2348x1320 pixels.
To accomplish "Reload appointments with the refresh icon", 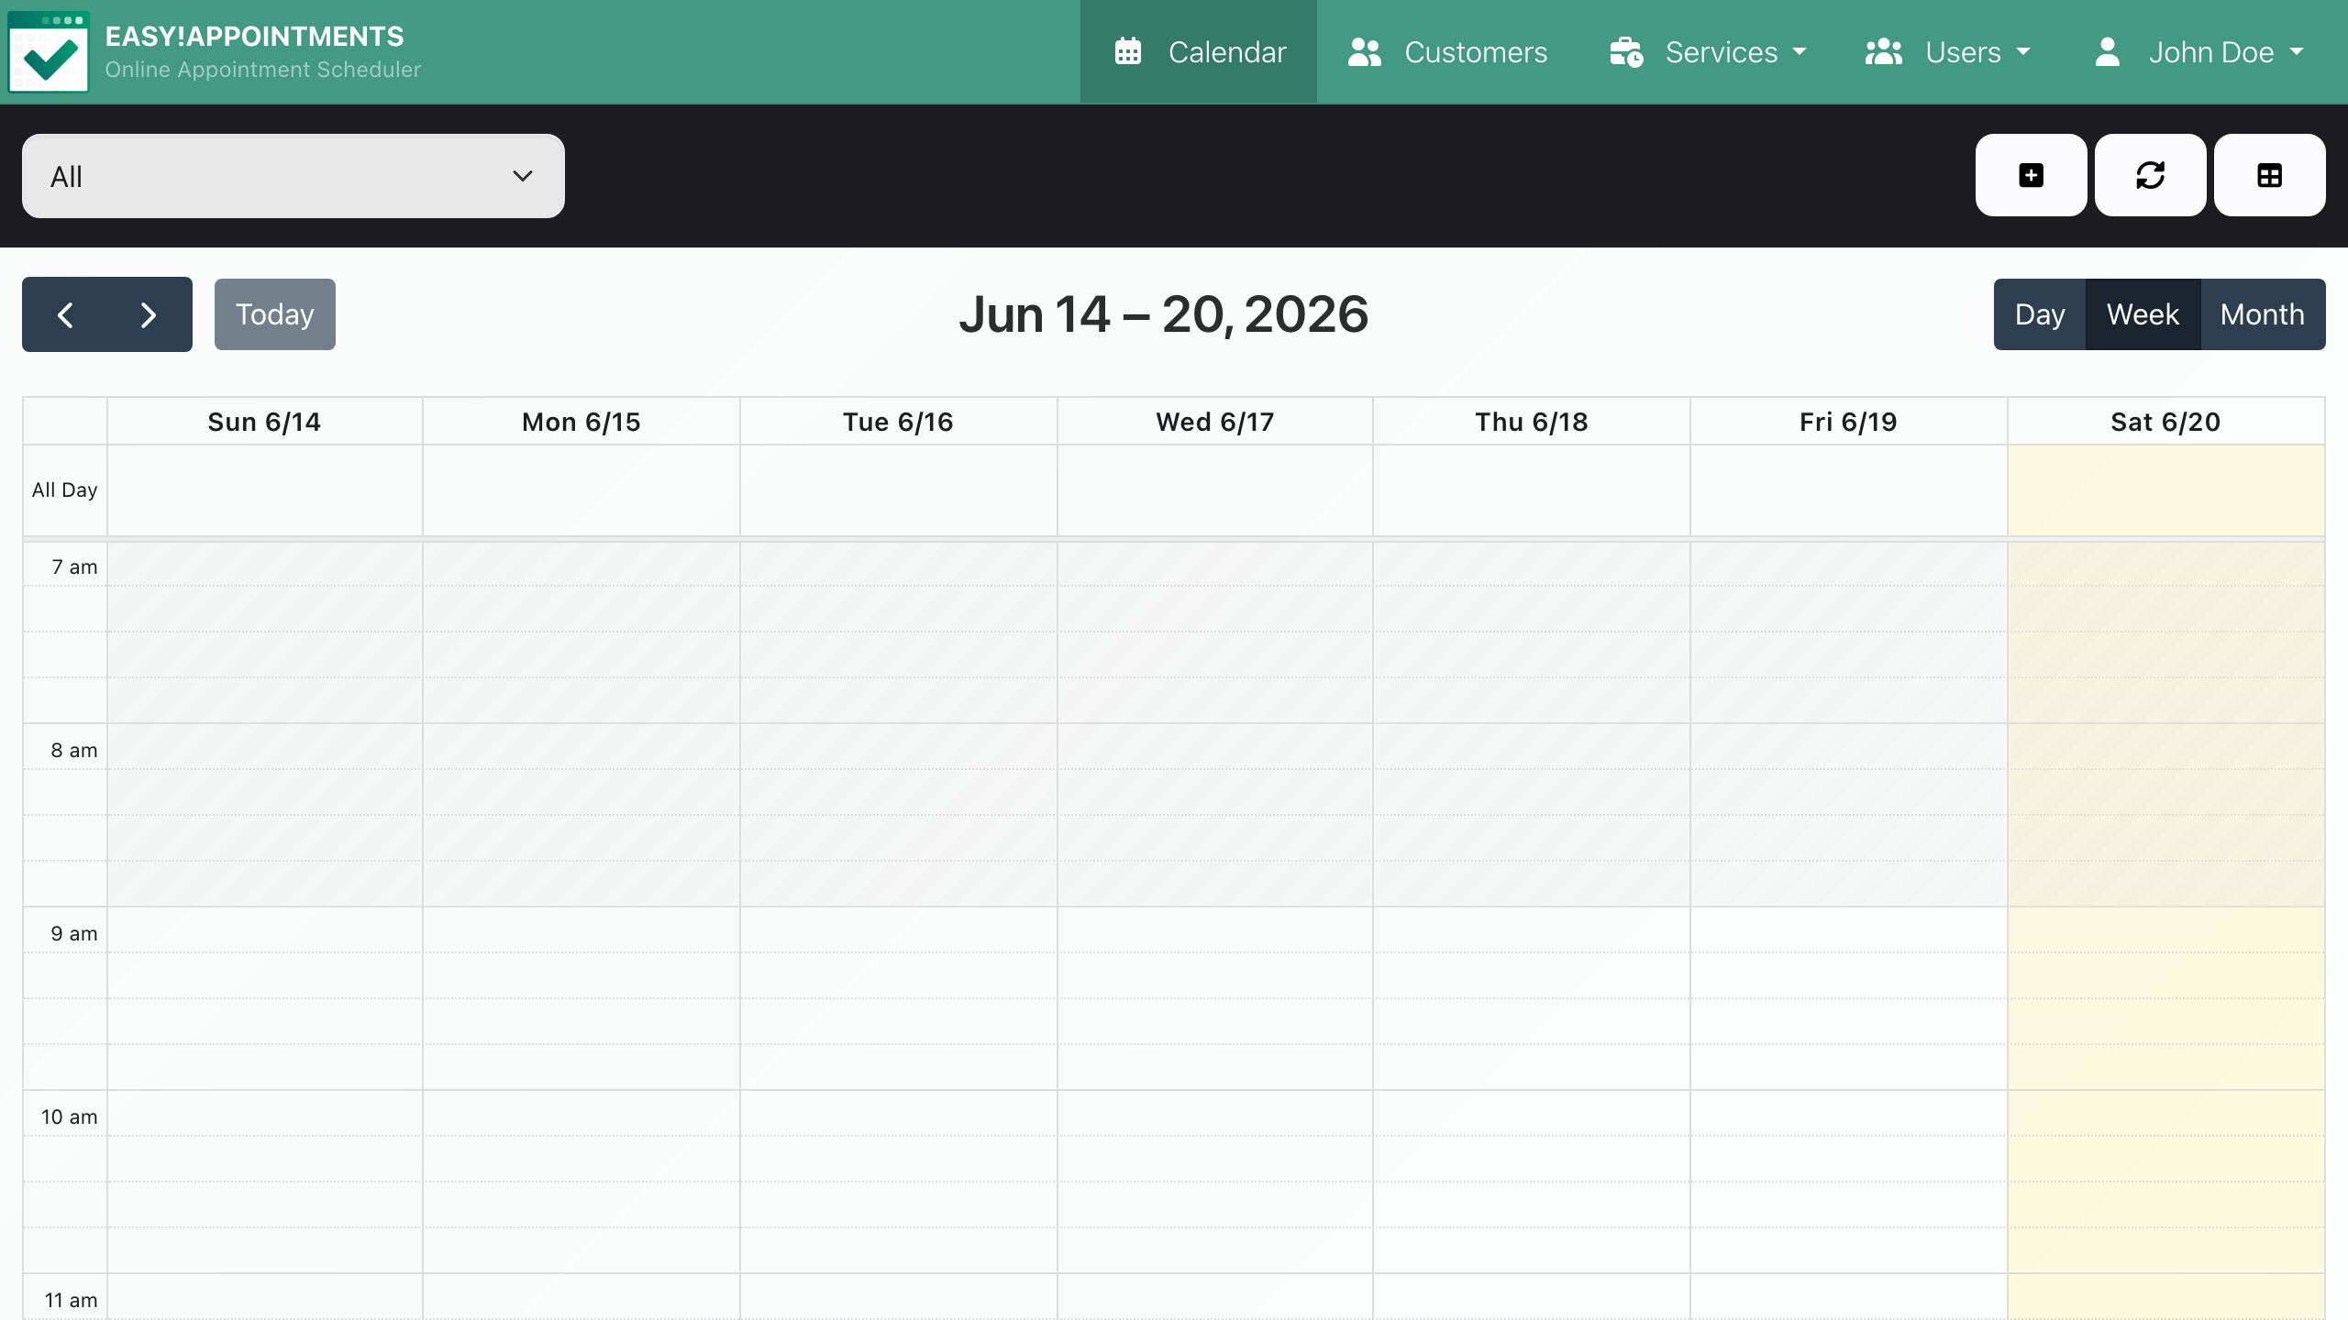I will coord(2151,175).
